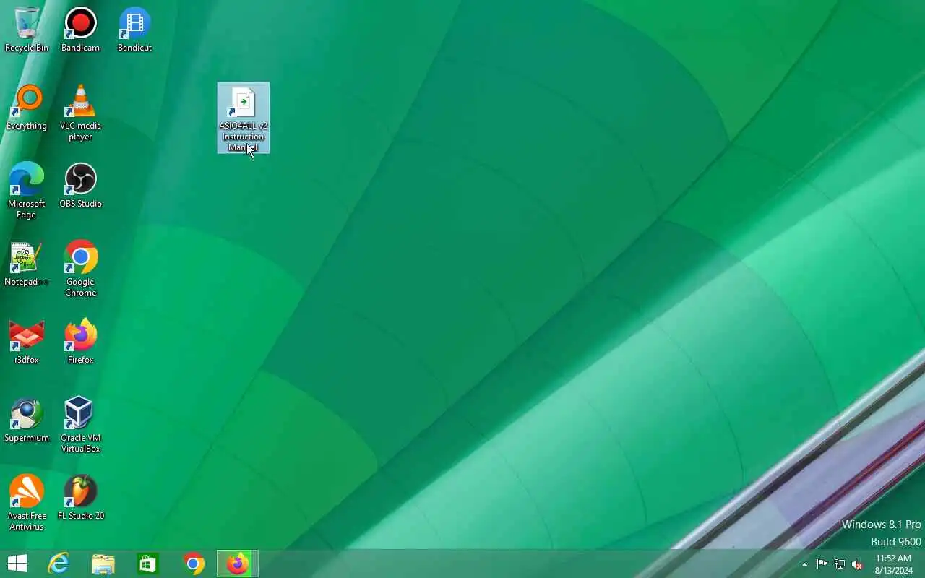Open the Windows Store taskbar icon
Viewport: 925px width, 578px height.
(148, 564)
